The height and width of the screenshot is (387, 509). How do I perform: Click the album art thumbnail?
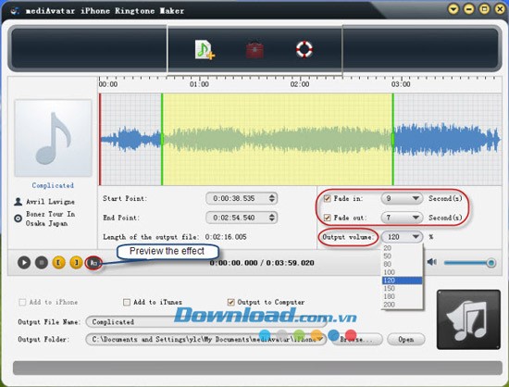coord(53,138)
